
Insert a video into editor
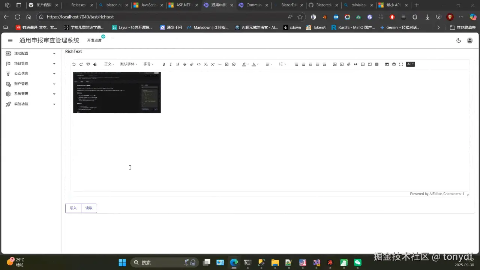pyautogui.click(x=342, y=64)
